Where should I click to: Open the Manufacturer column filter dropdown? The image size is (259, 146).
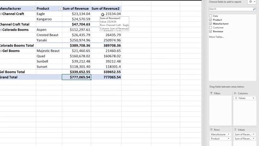pos(34,9)
